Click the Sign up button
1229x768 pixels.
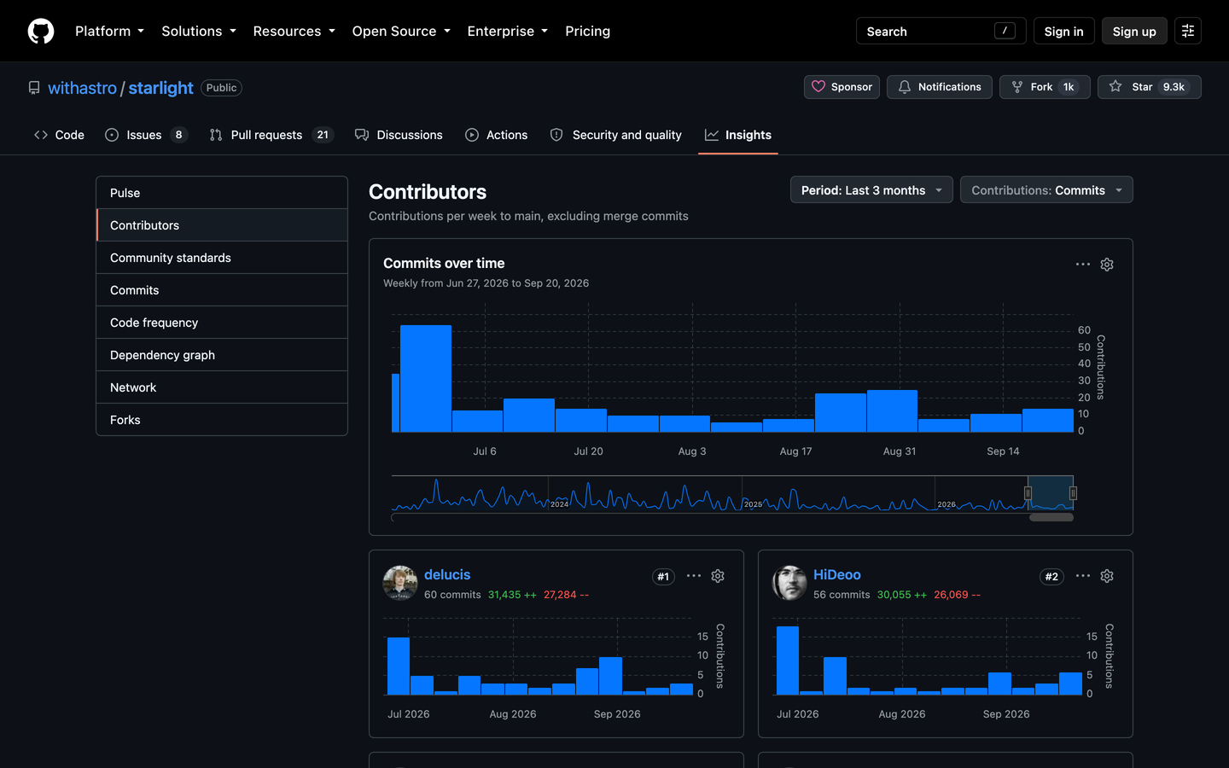coord(1134,32)
